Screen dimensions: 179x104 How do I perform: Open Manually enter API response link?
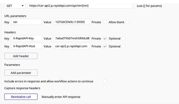61,97
